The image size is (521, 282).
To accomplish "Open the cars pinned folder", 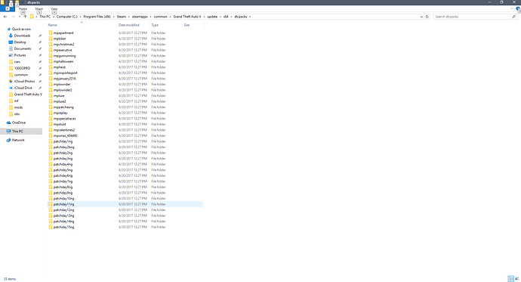I will click(17, 62).
